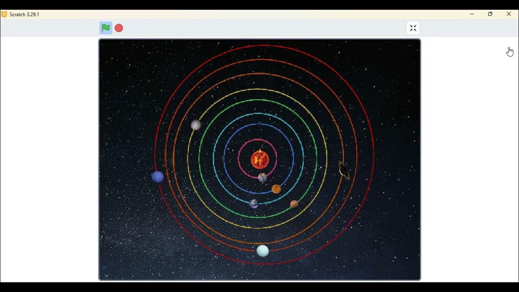
Task: Click the red stop sign button
Action: click(x=119, y=28)
